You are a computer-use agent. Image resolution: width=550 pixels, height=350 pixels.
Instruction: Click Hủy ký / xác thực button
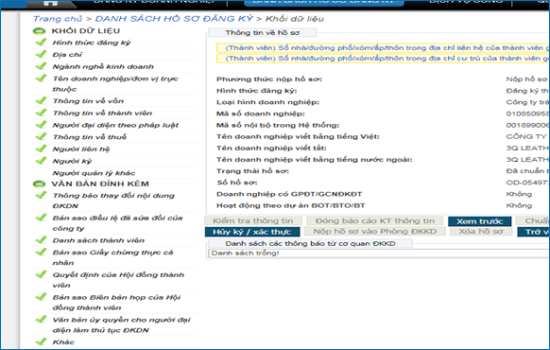(252, 232)
